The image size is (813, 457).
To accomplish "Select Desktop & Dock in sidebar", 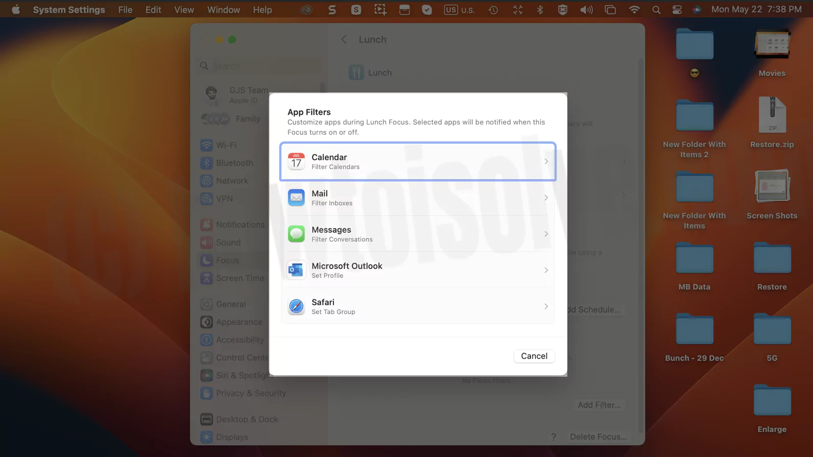I will click(x=240, y=419).
